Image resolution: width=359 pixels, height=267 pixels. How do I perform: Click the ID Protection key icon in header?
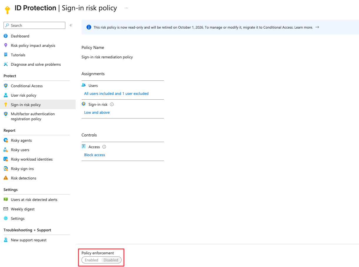tap(7, 10)
